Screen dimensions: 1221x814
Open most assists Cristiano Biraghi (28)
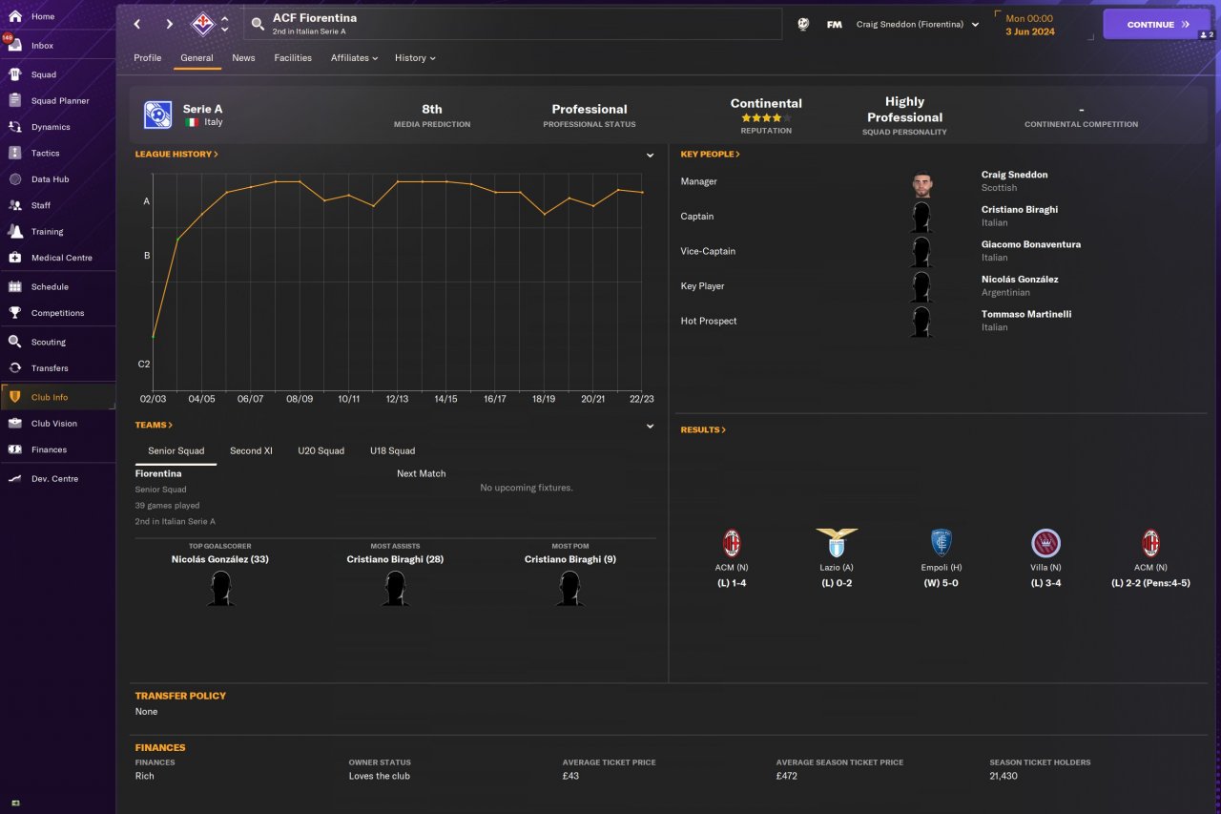coord(395,559)
